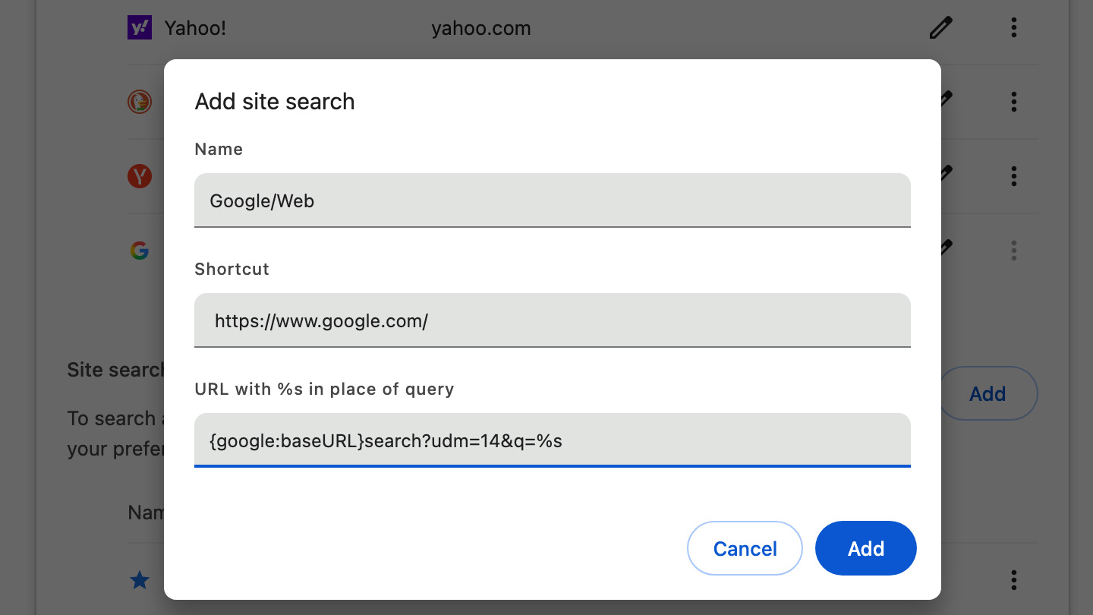The image size is (1093, 615).
Task: Click the URL with %s query field
Action: (552, 440)
